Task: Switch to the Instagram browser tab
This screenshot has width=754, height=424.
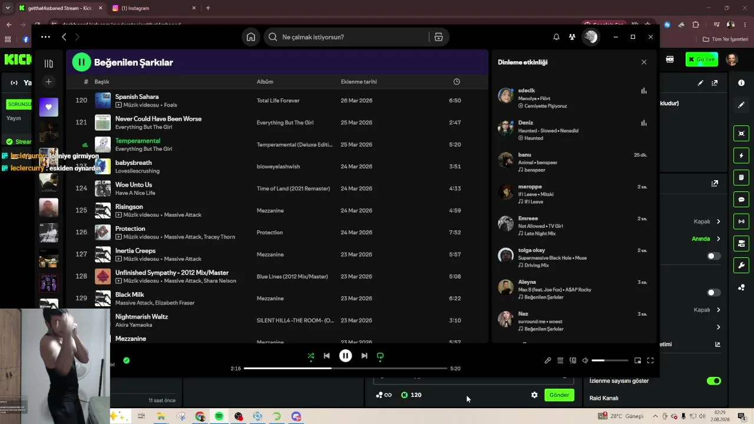Action: (x=153, y=8)
